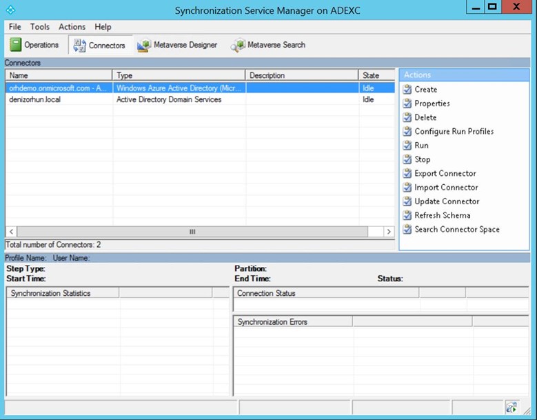Click Synchronization Statistics column header
Image resolution: width=537 pixels, height=420 pixels.
pyautogui.click(x=63, y=293)
